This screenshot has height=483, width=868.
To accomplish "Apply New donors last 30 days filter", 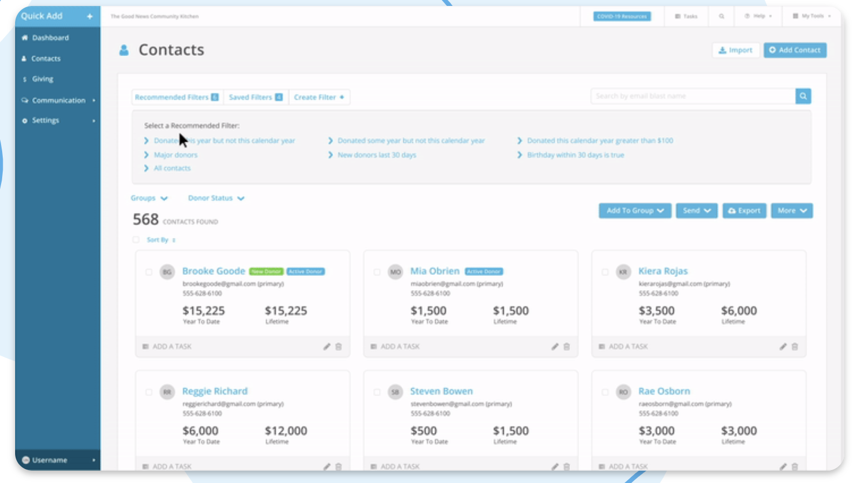I will 377,155.
